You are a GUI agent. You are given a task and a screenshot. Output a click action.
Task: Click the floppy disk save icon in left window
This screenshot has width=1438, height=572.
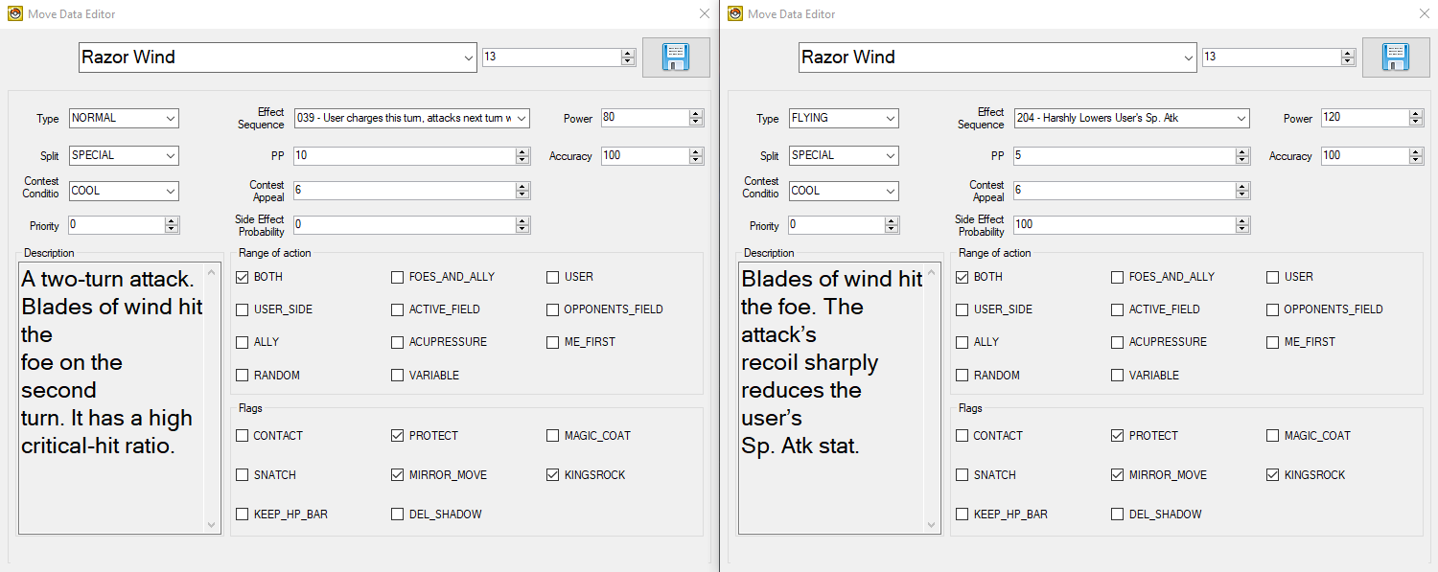[x=676, y=57]
